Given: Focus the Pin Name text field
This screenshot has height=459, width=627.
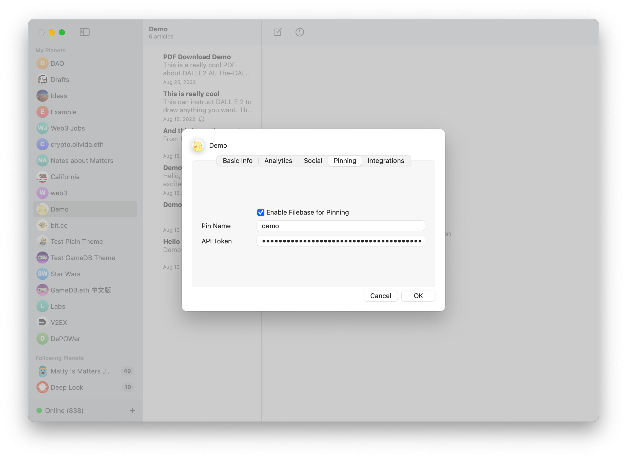Looking at the screenshot, I should 340,226.
